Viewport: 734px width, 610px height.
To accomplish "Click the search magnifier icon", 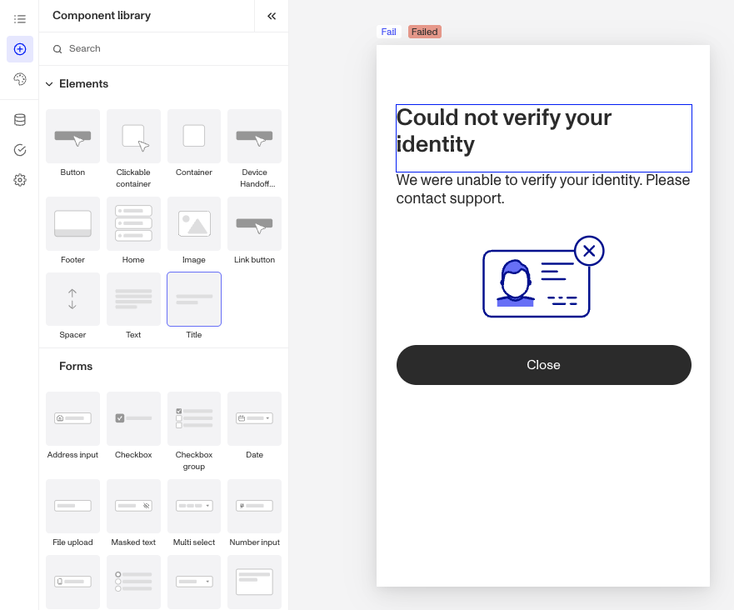I will point(57,48).
